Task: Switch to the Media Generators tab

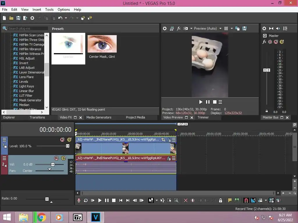Action: point(99,117)
